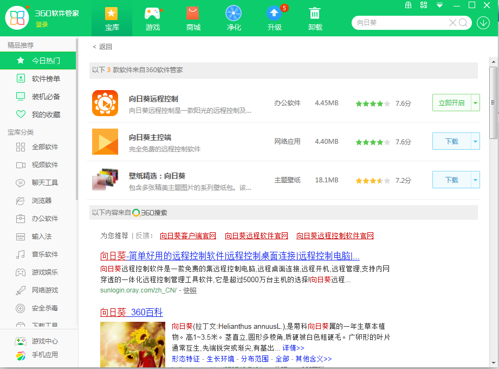Select 办公软件 category in sidebar

[x=45, y=219]
